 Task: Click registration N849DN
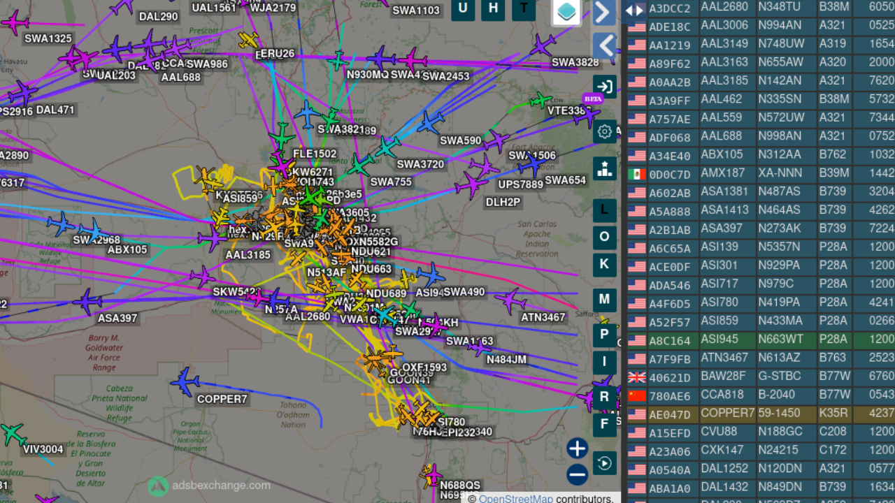[x=781, y=486]
